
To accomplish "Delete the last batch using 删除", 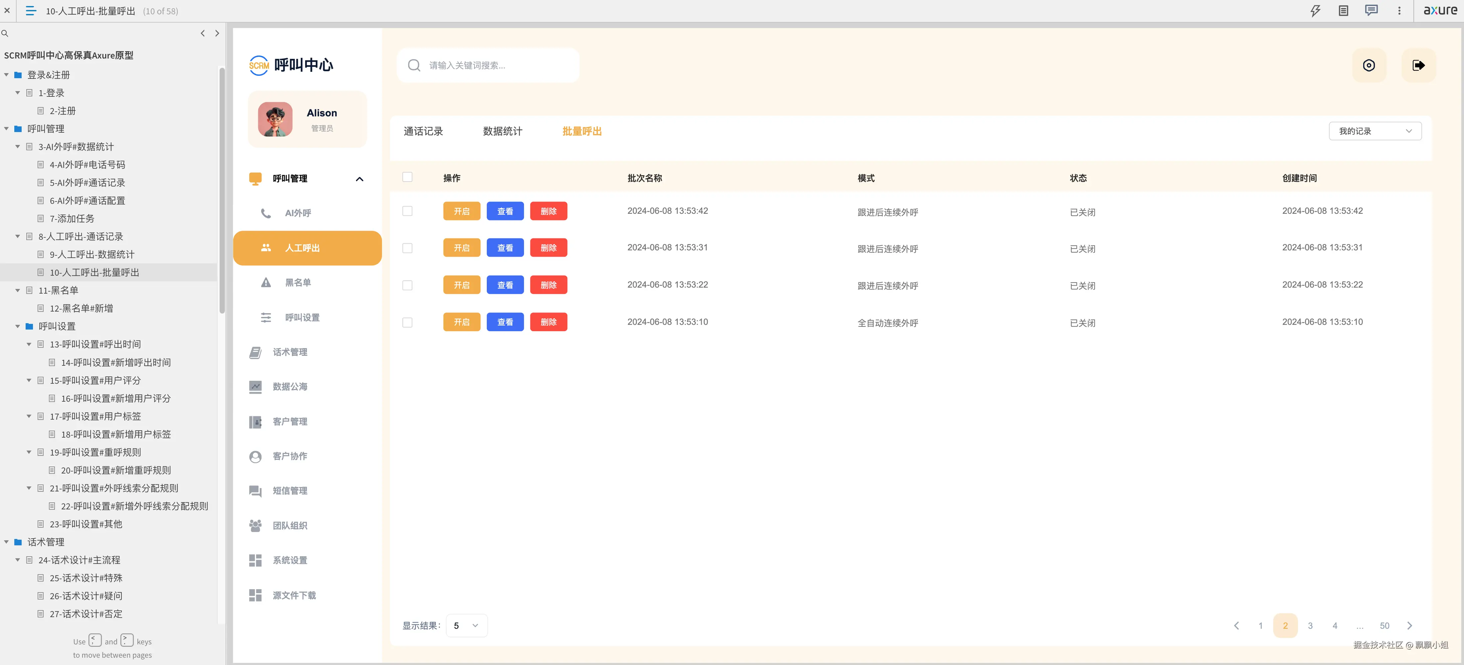I will point(548,322).
